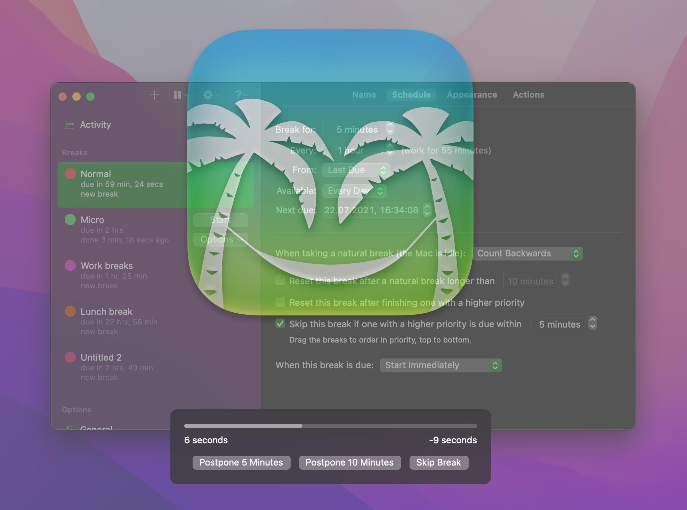Click the higher priority minutes stepper
The image size is (687, 510).
click(592, 323)
